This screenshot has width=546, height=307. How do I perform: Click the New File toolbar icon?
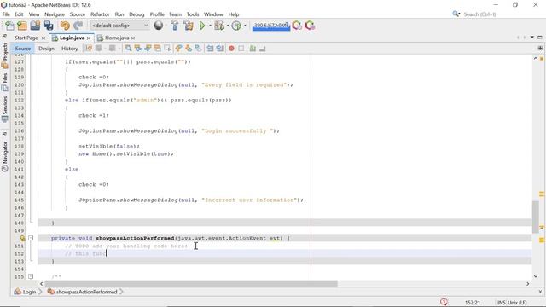[x=9, y=26]
